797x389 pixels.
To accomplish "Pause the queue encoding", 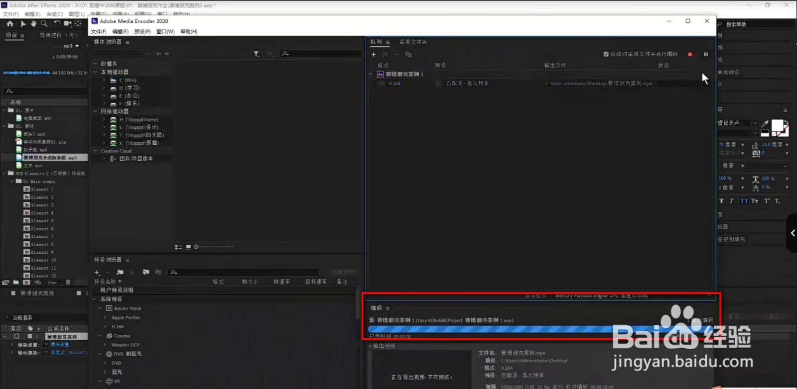I will tap(706, 54).
